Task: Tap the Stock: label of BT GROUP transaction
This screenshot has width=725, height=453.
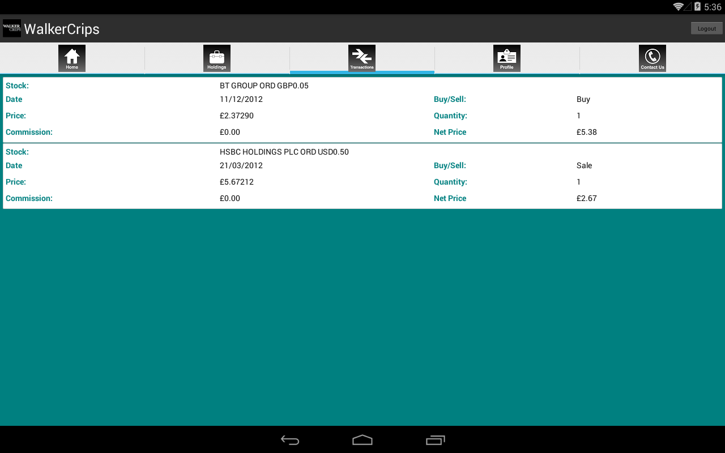Action: point(17,86)
